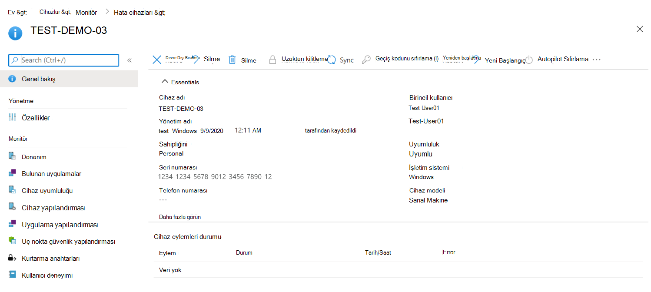Click the magnifier icon in the search box
651x292 pixels.
(x=15, y=60)
